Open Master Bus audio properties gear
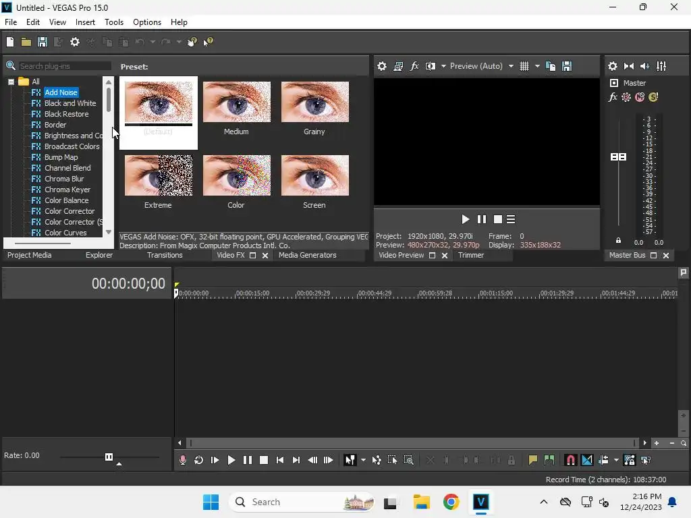This screenshot has height=518, width=691. point(613,66)
